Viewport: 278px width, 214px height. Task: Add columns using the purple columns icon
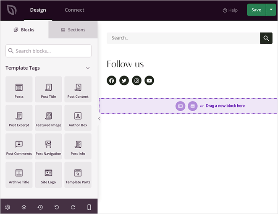180,106
